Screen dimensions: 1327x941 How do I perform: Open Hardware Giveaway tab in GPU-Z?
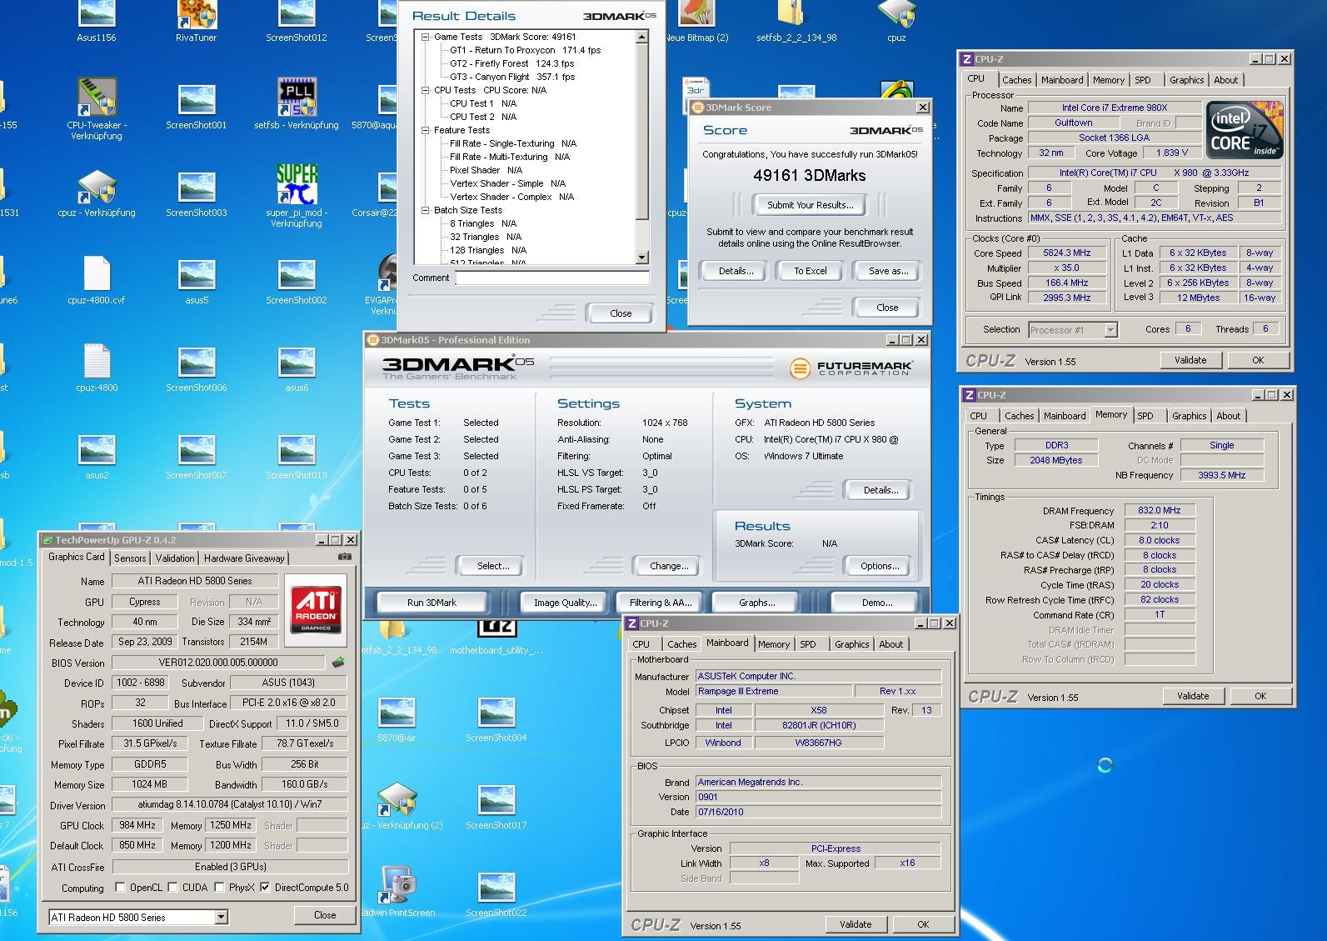click(x=244, y=558)
